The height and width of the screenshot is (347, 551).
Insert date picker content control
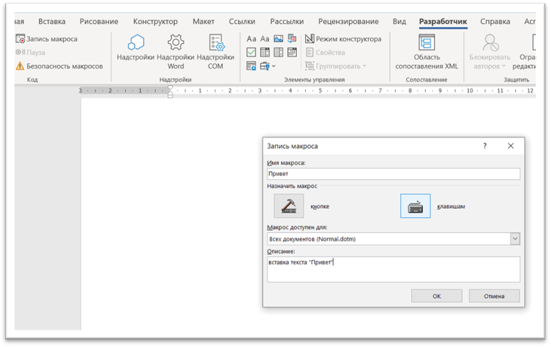point(292,52)
